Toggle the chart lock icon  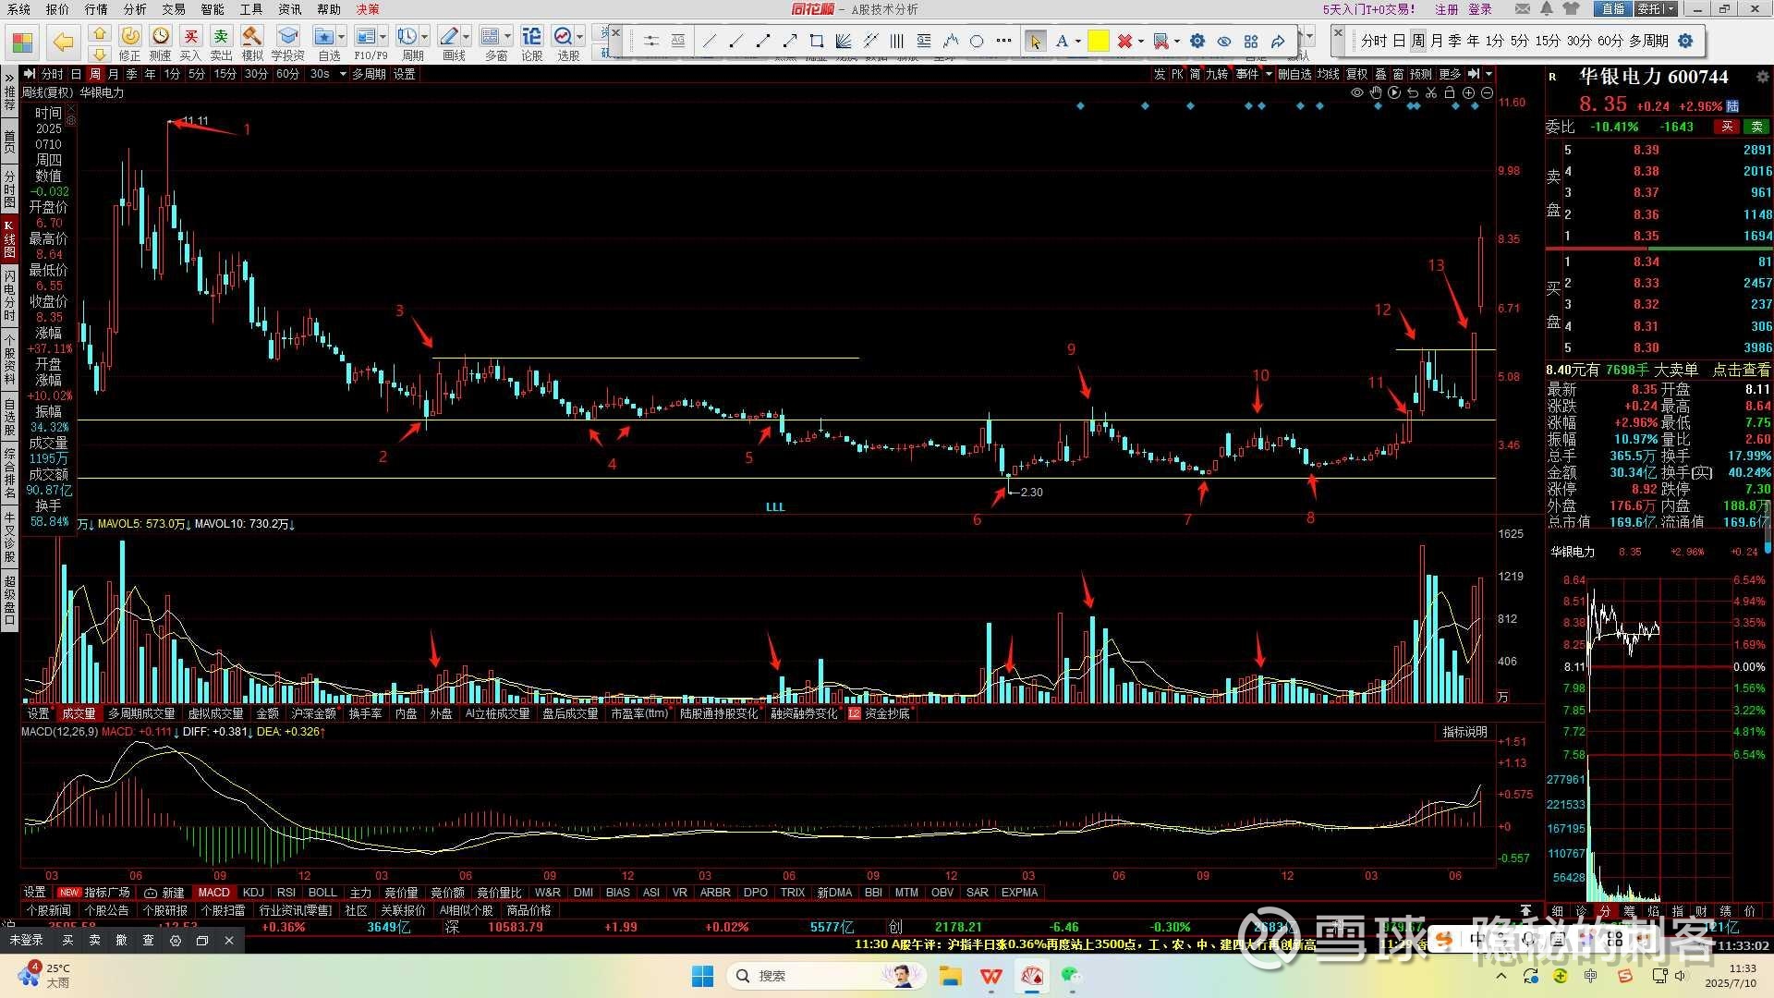[x=1450, y=92]
